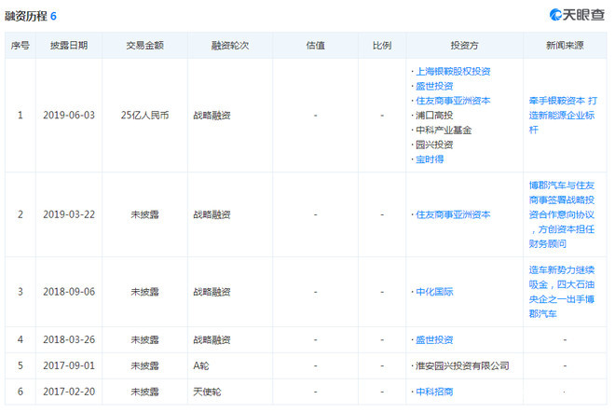Select date cell 2018-09-06
615x413 pixels.
69,292
